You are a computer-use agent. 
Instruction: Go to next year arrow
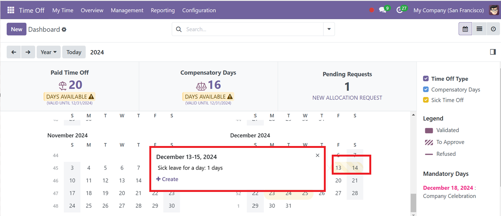pyautogui.click(x=28, y=52)
